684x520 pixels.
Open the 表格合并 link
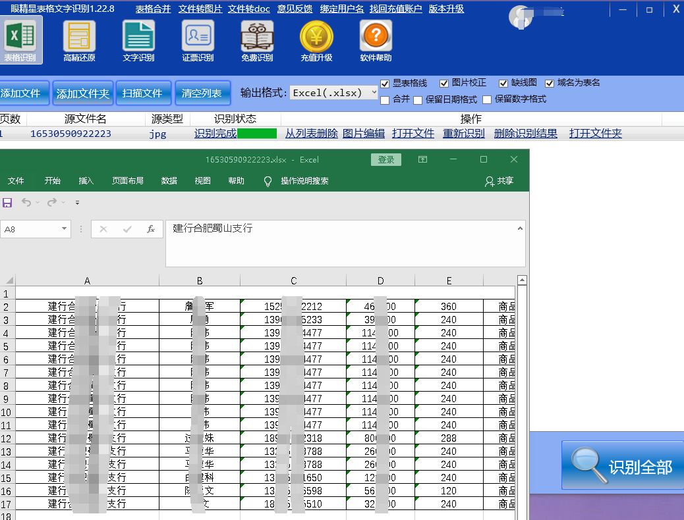tap(153, 9)
